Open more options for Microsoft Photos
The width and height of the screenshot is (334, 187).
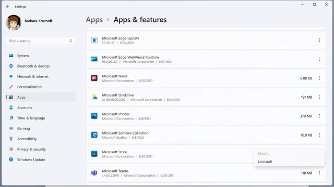pos(319,116)
